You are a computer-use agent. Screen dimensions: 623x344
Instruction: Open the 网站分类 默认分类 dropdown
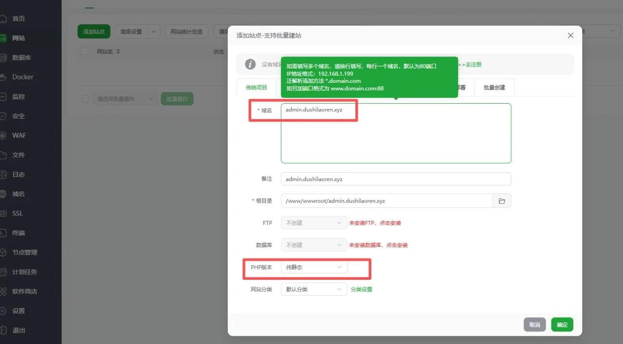pos(314,289)
